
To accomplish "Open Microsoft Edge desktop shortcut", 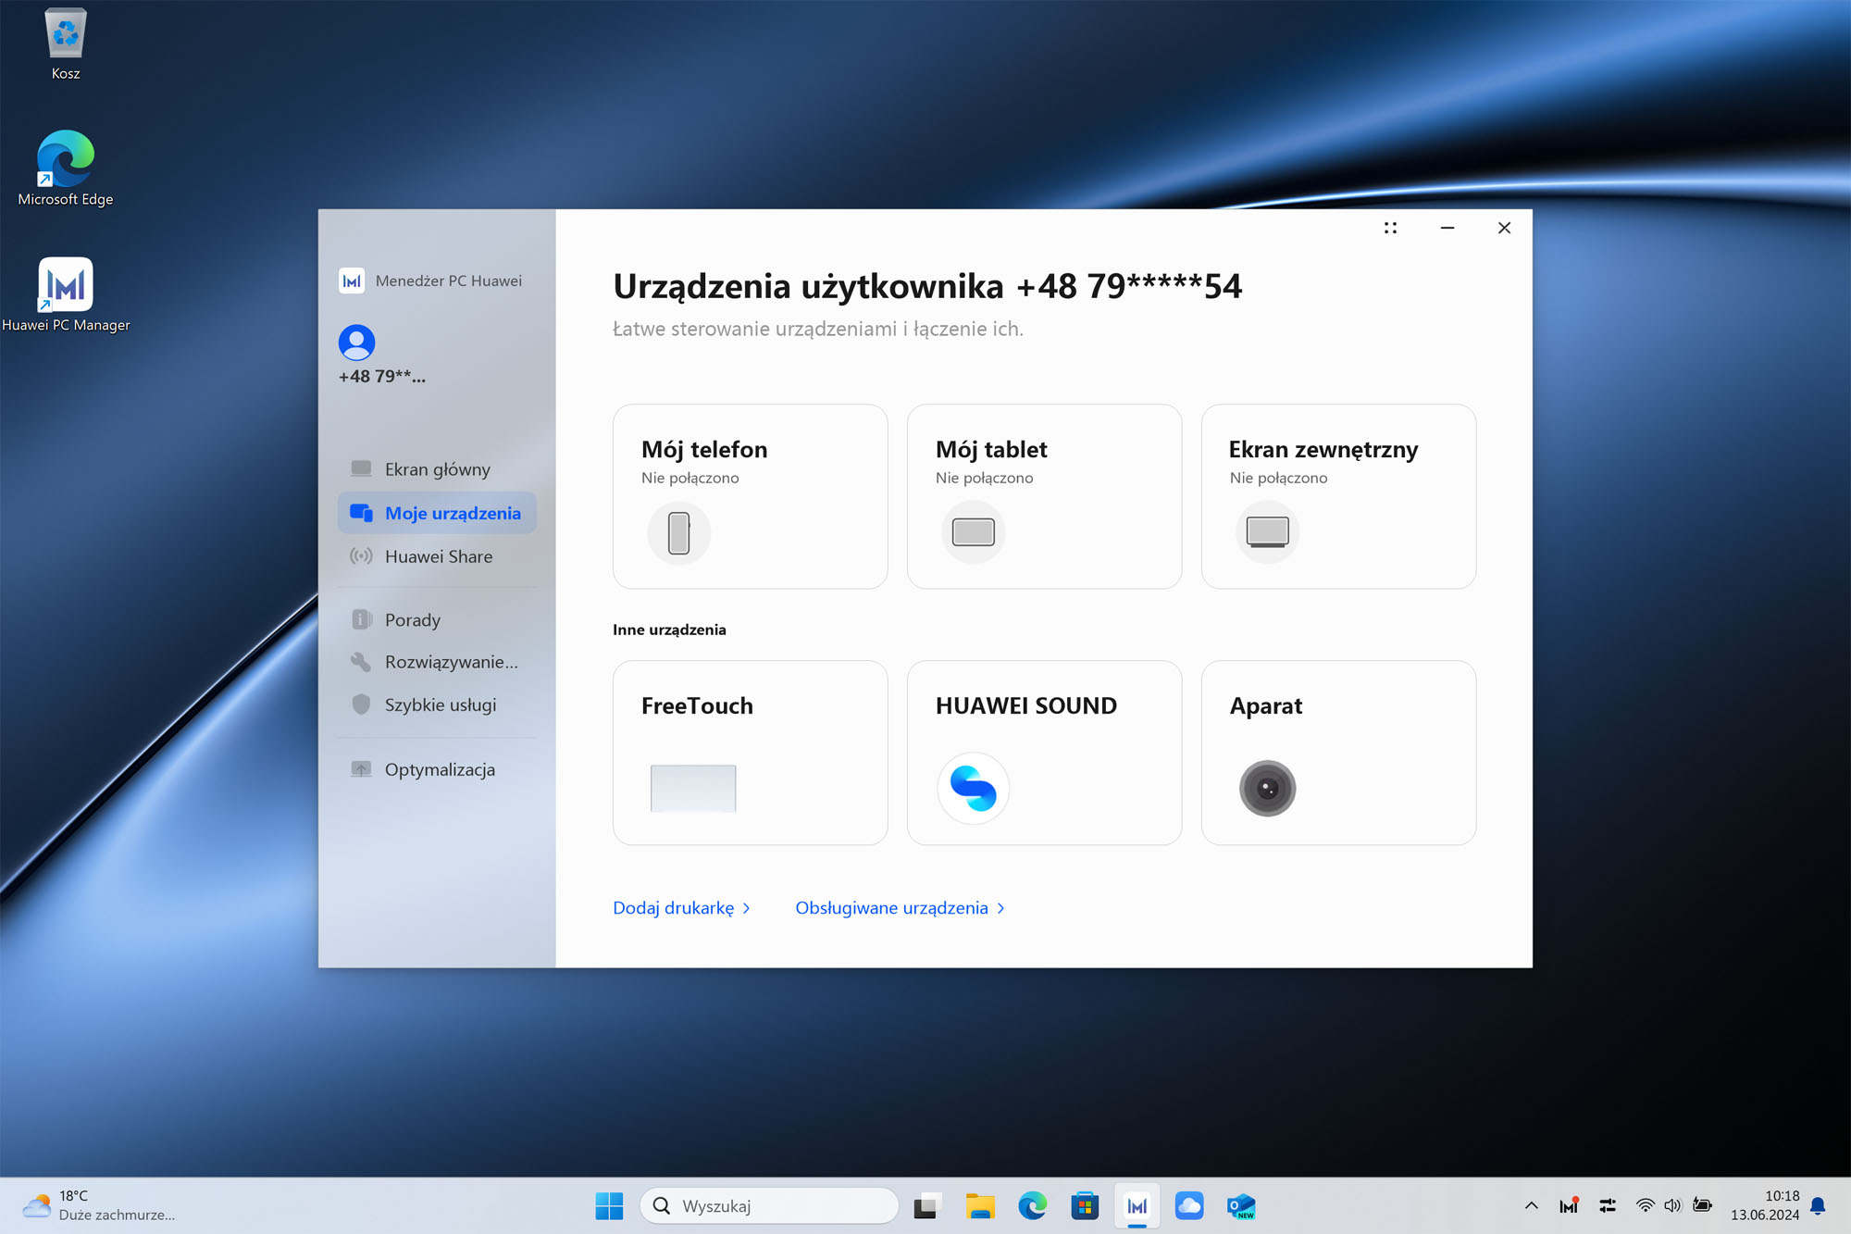I will tap(65, 168).
